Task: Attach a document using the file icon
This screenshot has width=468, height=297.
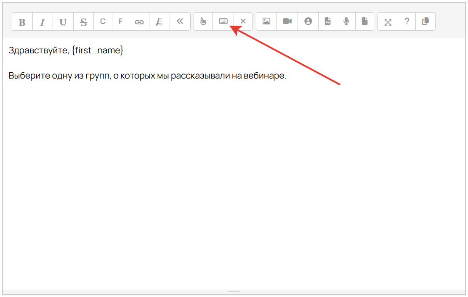Action: 364,21
